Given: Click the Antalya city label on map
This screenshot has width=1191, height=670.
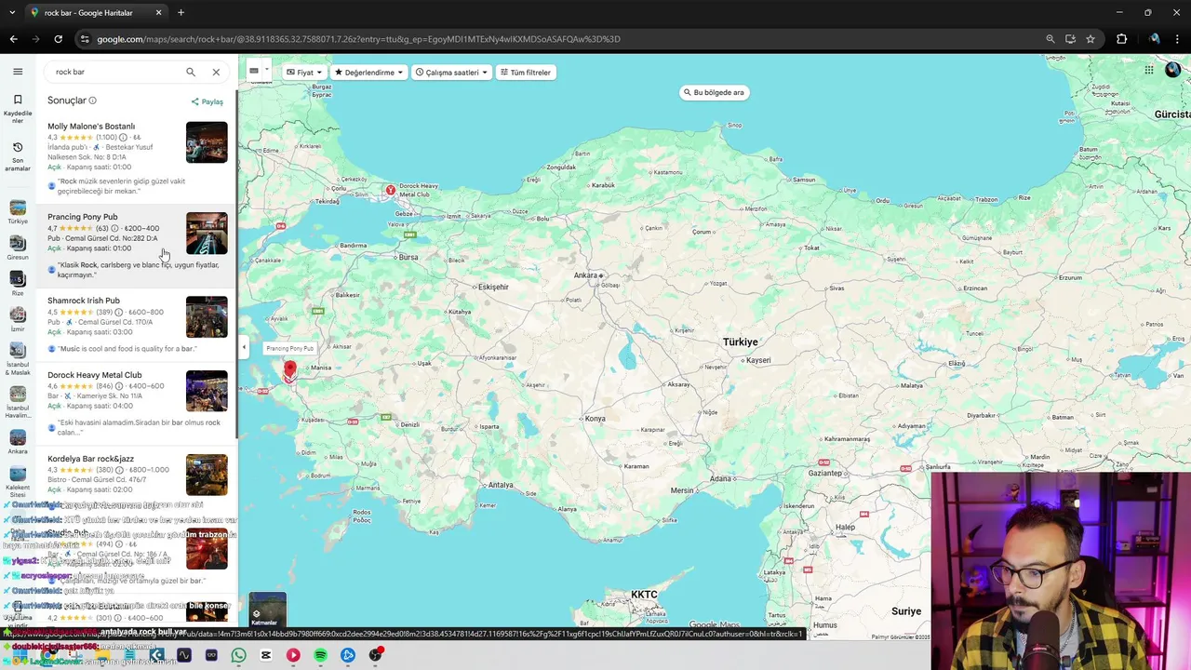Looking at the screenshot, I should coord(501,485).
